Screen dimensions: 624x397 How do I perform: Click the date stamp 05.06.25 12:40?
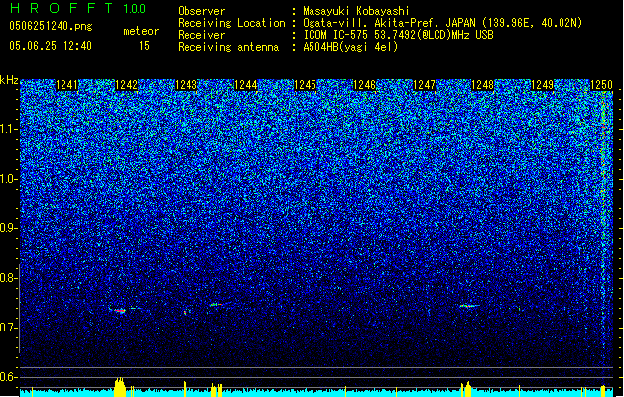click(51, 46)
